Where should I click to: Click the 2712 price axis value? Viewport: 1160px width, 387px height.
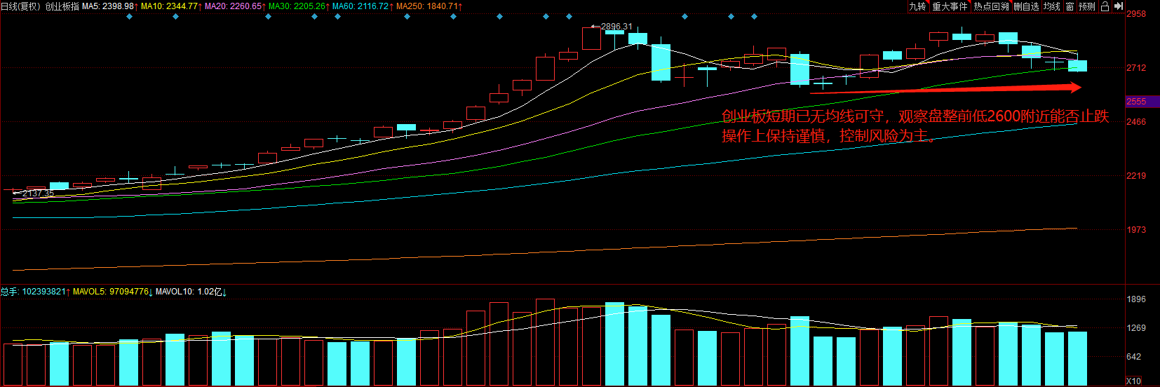1136,68
